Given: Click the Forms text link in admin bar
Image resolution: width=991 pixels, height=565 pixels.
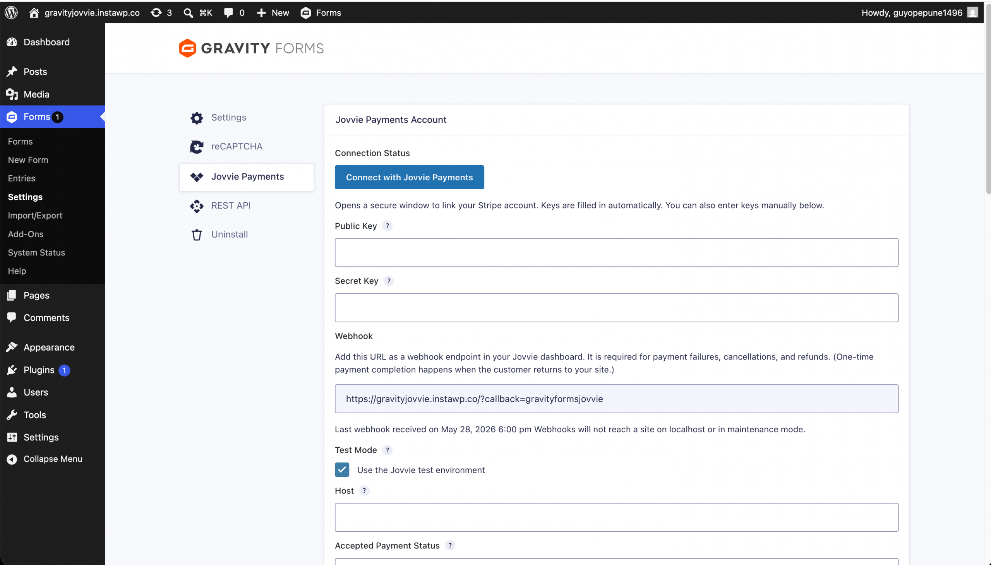Looking at the screenshot, I should (328, 13).
